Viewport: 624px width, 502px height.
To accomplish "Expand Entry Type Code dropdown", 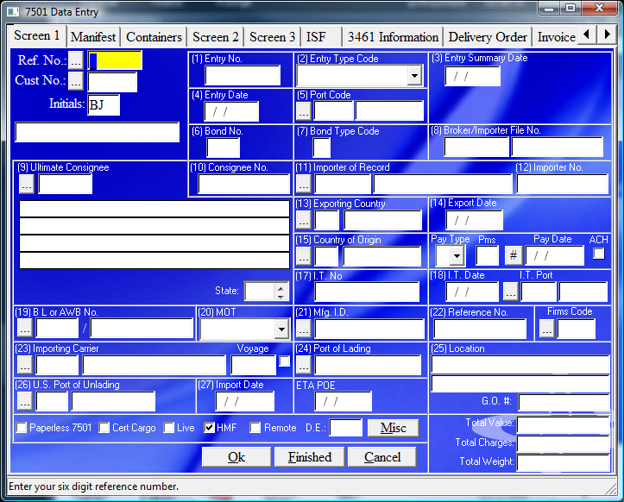I will [x=414, y=75].
